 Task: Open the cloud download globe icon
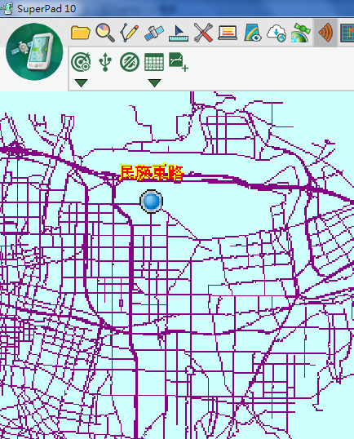pos(277,33)
